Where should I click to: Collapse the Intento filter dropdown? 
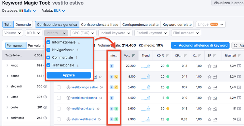coord(56,33)
